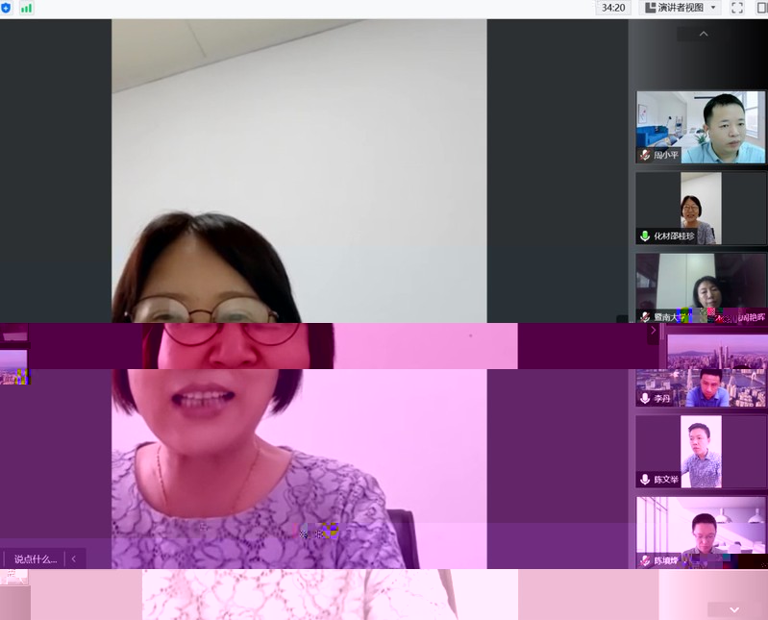768x620 pixels.
Task: Click muted mic icon beside 陈瑱婷
Action: pos(645,560)
